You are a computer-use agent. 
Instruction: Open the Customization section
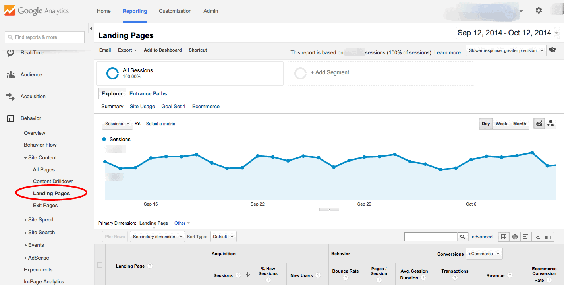coord(175,11)
